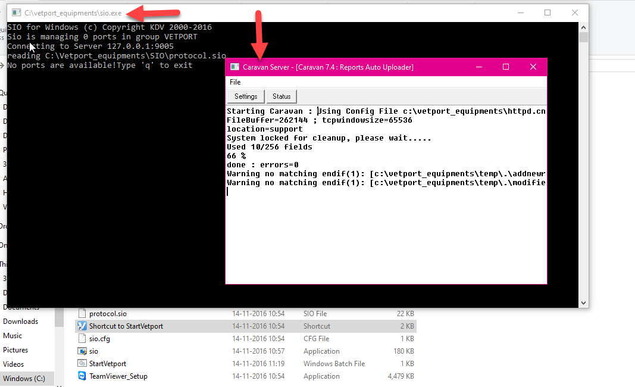Click the Settings button in Caravan Server
635x387 pixels.
[x=246, y=96]
